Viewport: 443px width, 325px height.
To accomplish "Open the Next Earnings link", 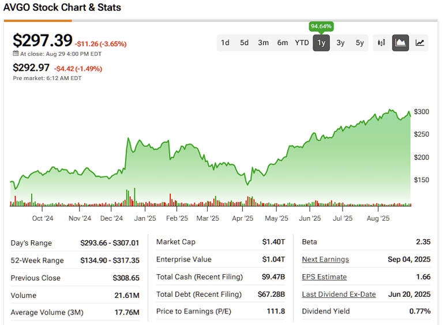I will (325, 259).
